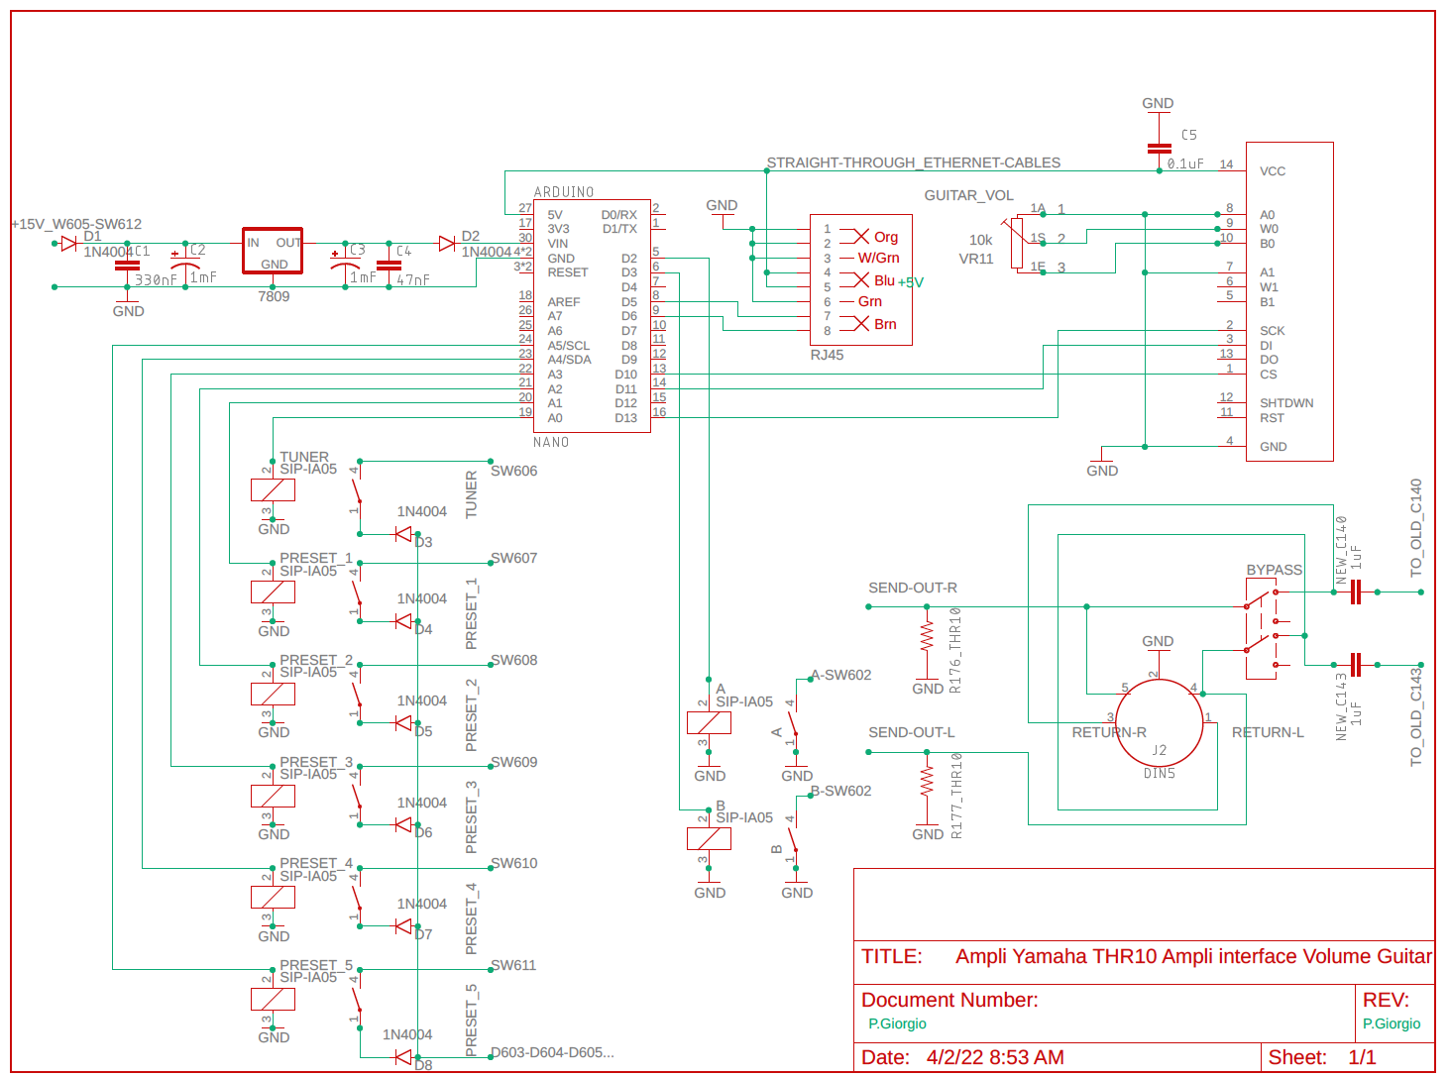Screen dimensions: 1449x1077
Task: Click the BYPASS switch symbol
Action: 1261,628
